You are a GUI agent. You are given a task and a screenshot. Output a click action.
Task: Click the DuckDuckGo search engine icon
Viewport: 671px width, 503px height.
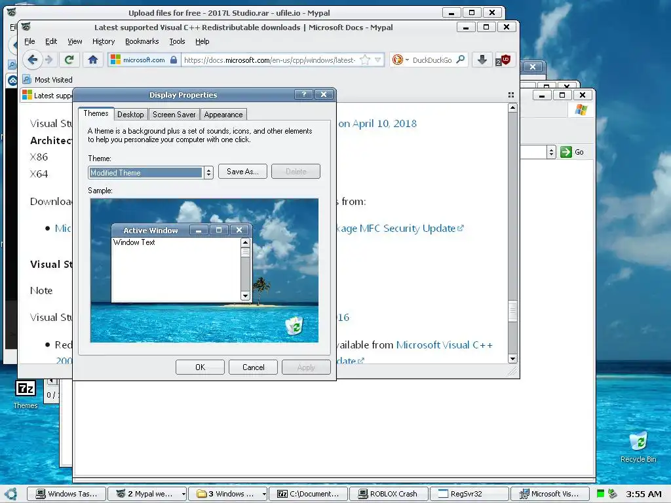click(x=398, y=60)
